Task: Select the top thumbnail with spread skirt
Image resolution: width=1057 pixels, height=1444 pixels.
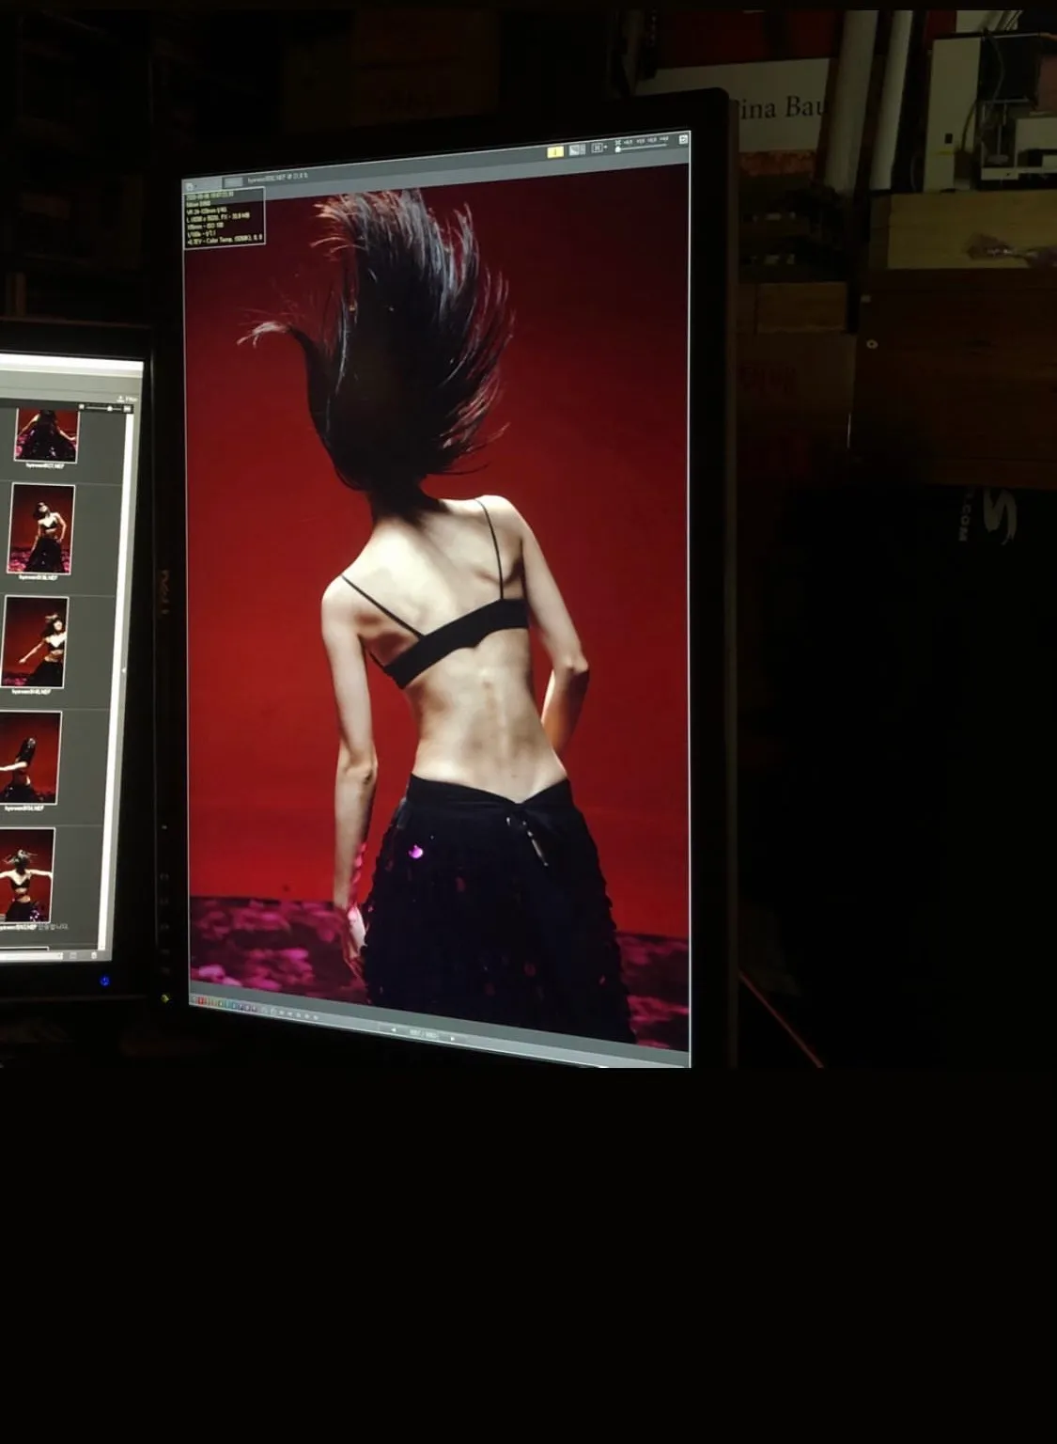Action: click(46, 434)
